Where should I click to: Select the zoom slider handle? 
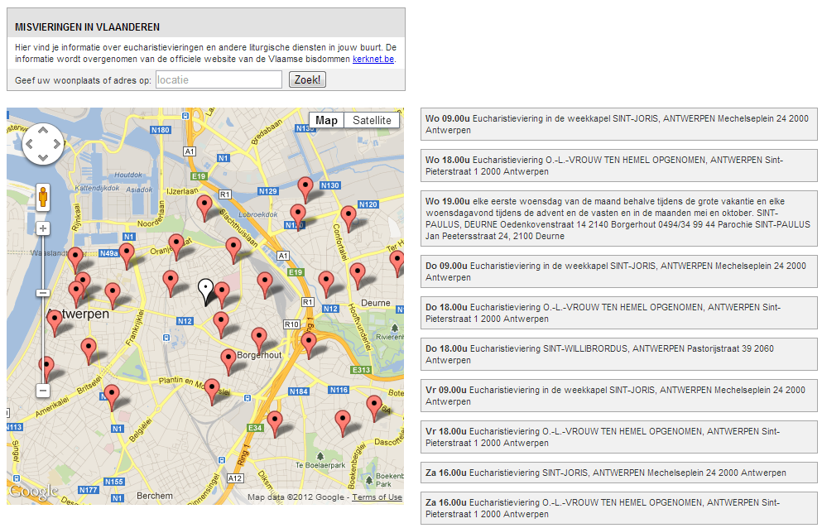43,293
